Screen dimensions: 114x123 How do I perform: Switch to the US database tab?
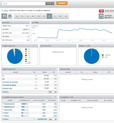tap(17, 16)
